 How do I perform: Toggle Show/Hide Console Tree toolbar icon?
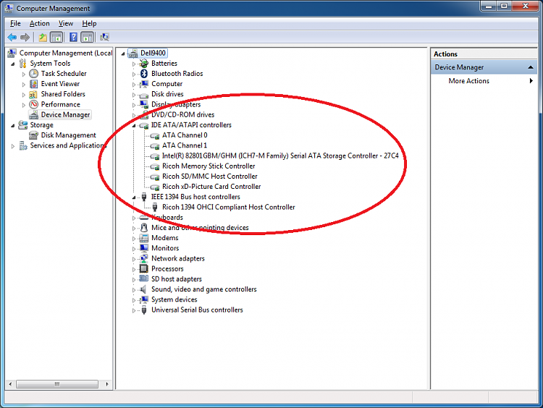point(56,37)
